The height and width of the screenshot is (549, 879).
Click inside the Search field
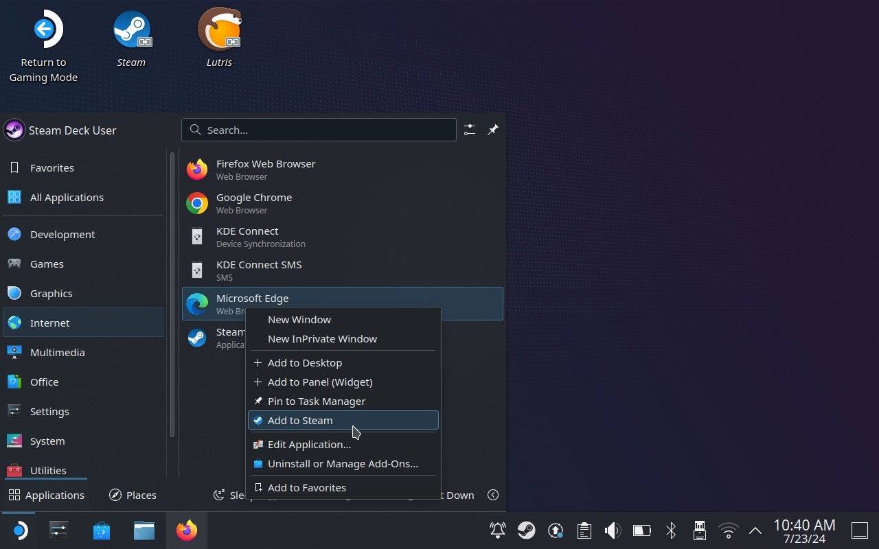(319, 130)
